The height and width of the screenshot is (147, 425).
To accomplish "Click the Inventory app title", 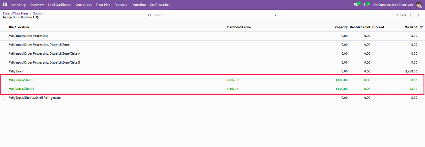I will click(18, 5).
